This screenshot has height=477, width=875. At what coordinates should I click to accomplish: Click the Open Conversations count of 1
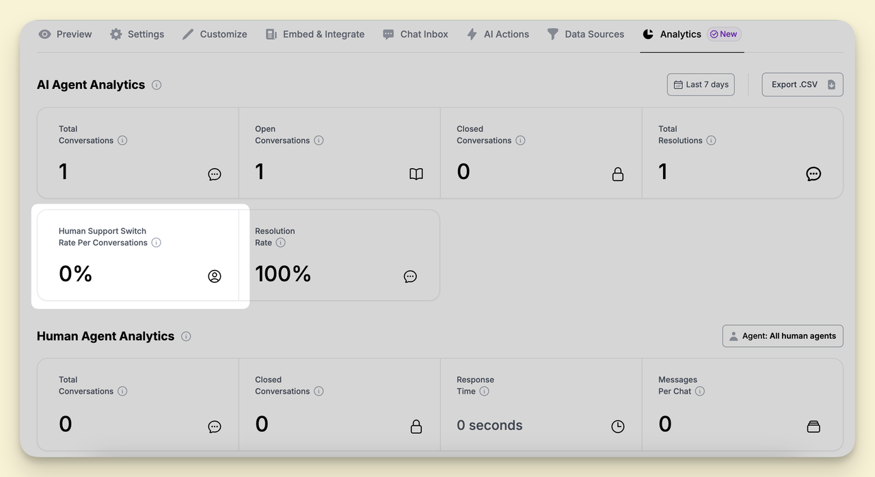pyautogui.click(x=260, y=172)
